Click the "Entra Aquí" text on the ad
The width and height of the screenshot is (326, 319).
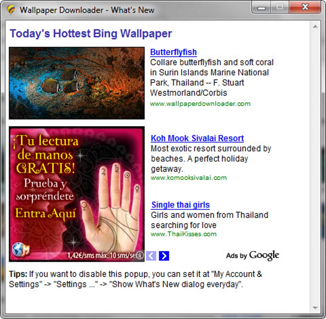(x=45, y=214)
